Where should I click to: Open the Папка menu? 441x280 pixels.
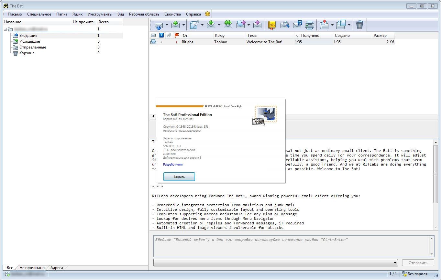tap(62, 14)
